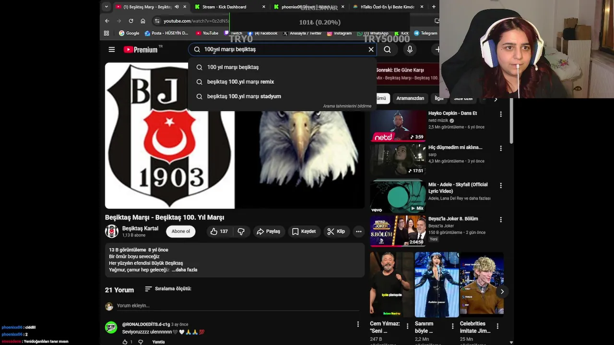Open the YouTube bookmark
Screen dimensions: 614x345
(x=207, y=33)
